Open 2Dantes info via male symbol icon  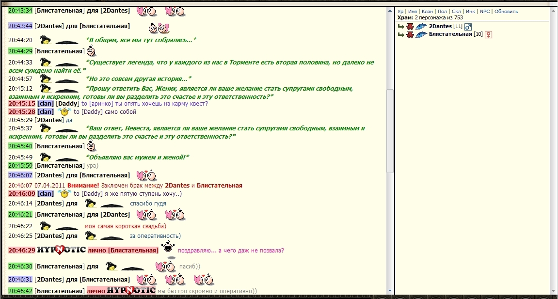[468, 27]
